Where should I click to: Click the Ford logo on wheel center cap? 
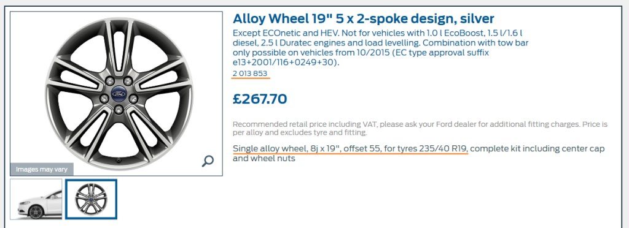pos(119,94)
